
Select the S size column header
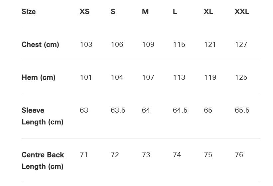[x=113, y=12]
